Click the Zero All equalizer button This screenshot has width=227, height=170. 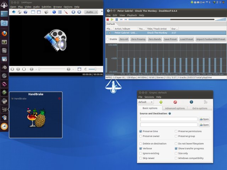(124, 39)
